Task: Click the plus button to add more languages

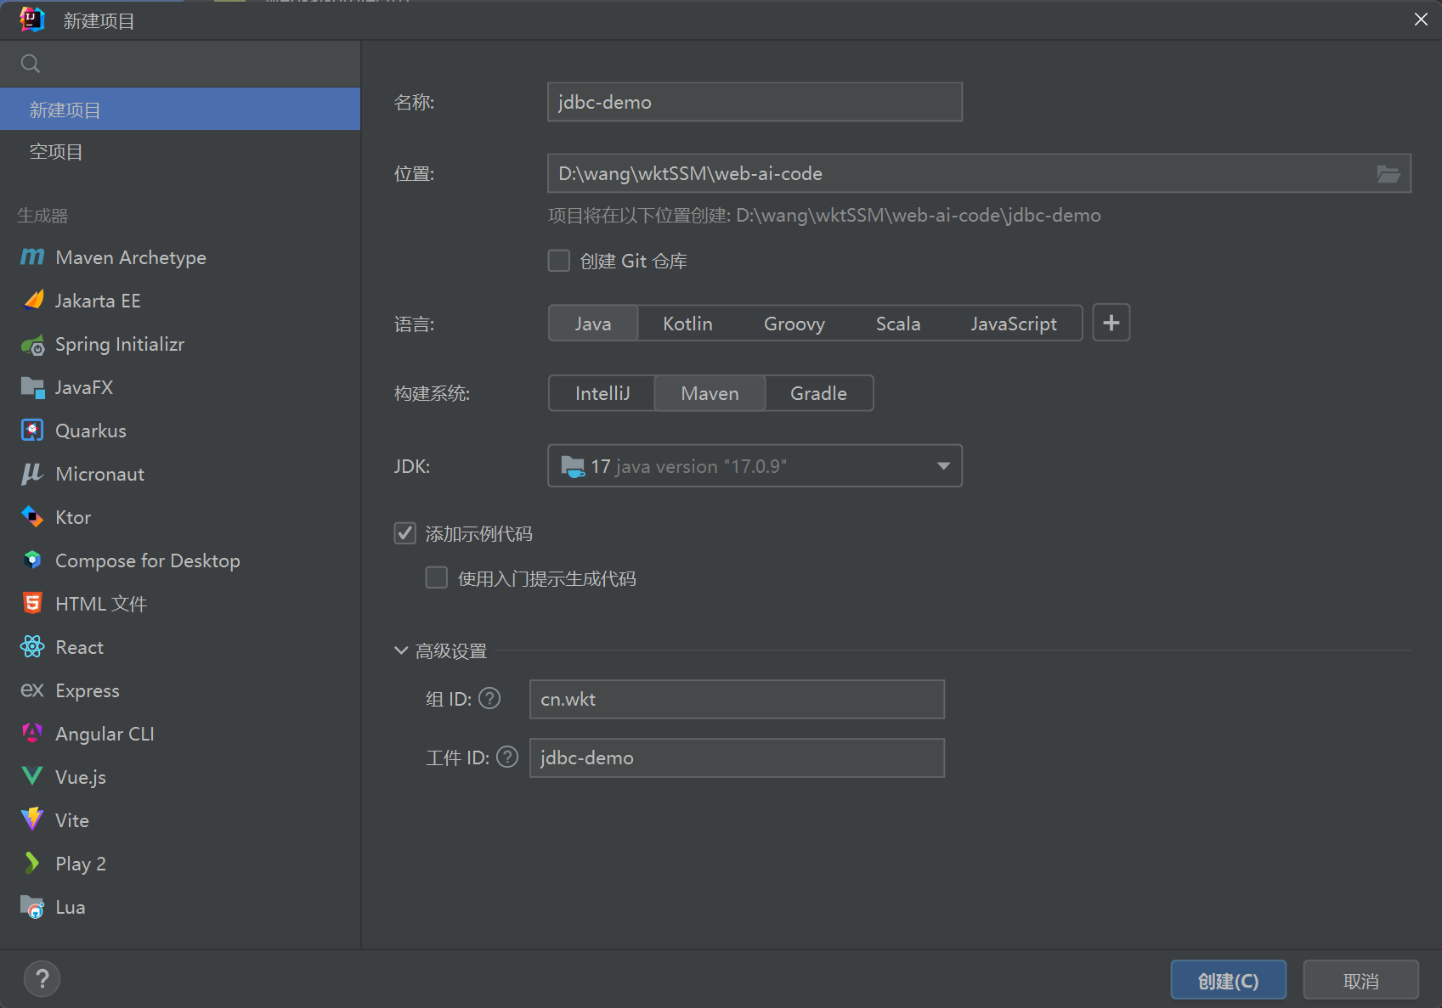Action: click(x=1111, y=323)
